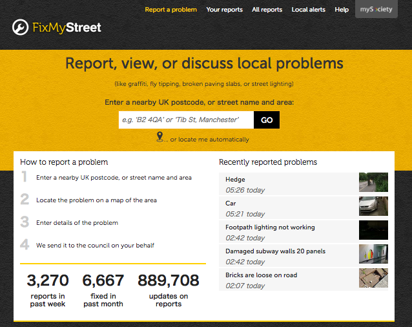Screen dimensions: 412x327
Task: Open All reports page
Action: [x=267, y=10]
